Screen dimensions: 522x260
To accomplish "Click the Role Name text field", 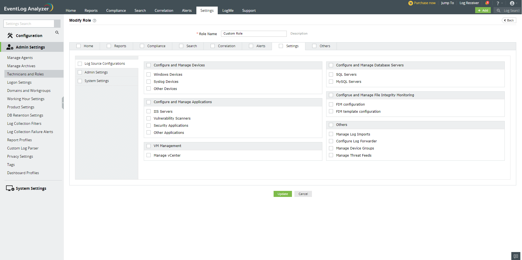I will pos(254,33).
